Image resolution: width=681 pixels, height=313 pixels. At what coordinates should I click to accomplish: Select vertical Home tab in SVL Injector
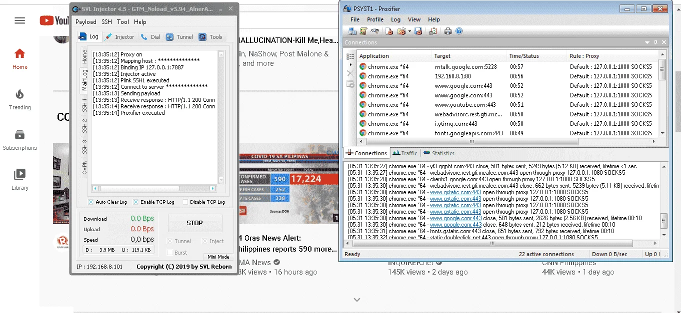84,56
